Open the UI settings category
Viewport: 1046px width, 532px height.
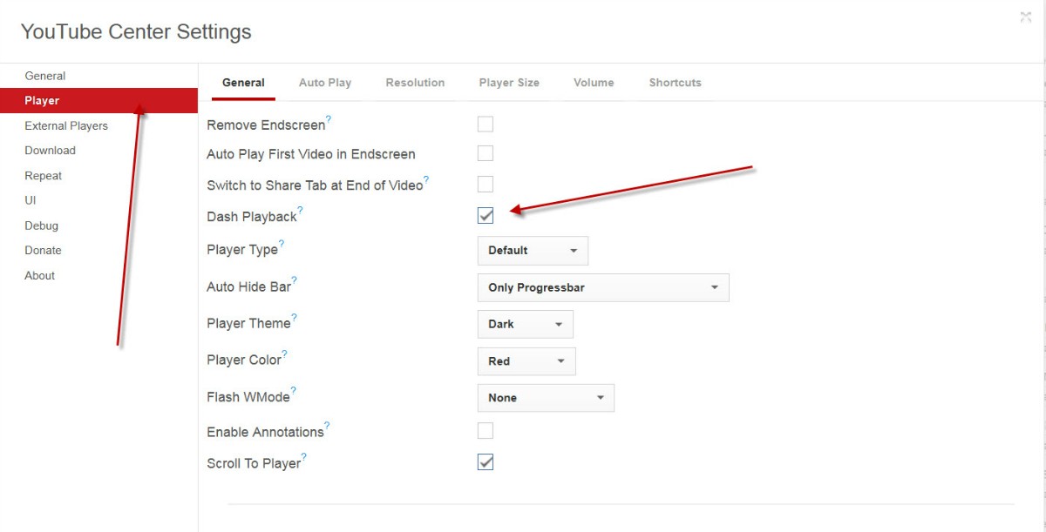(x=98, y=200)
